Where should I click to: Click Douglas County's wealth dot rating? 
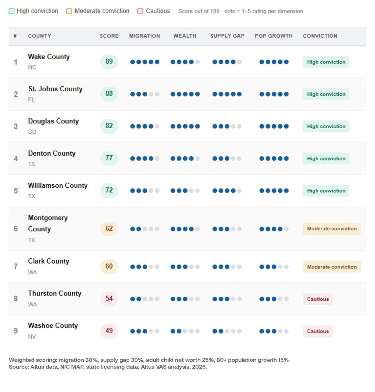[185, 126]
